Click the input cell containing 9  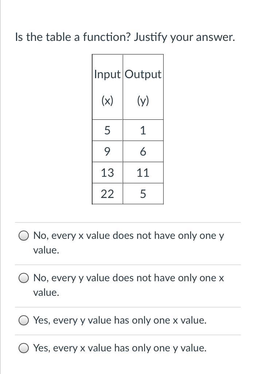[107, 152]
